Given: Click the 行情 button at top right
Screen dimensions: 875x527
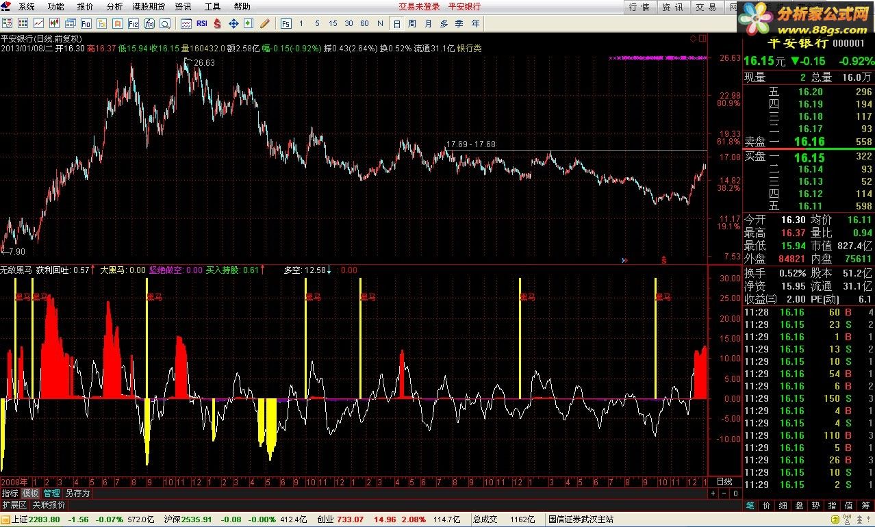Looking at the screenshot, I should coord(639,7).
